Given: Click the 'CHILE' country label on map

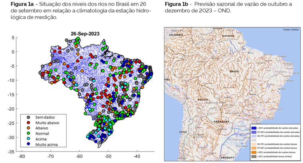Looking at the screenshot, I should (x=183, y=132).
